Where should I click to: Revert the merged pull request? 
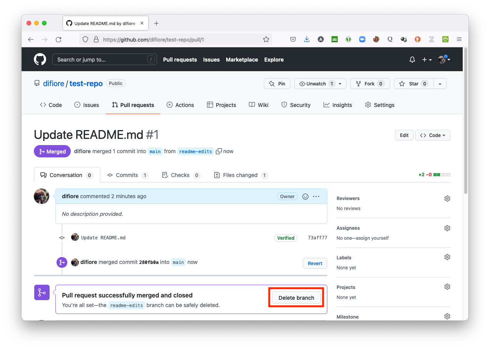pos(315,263)
